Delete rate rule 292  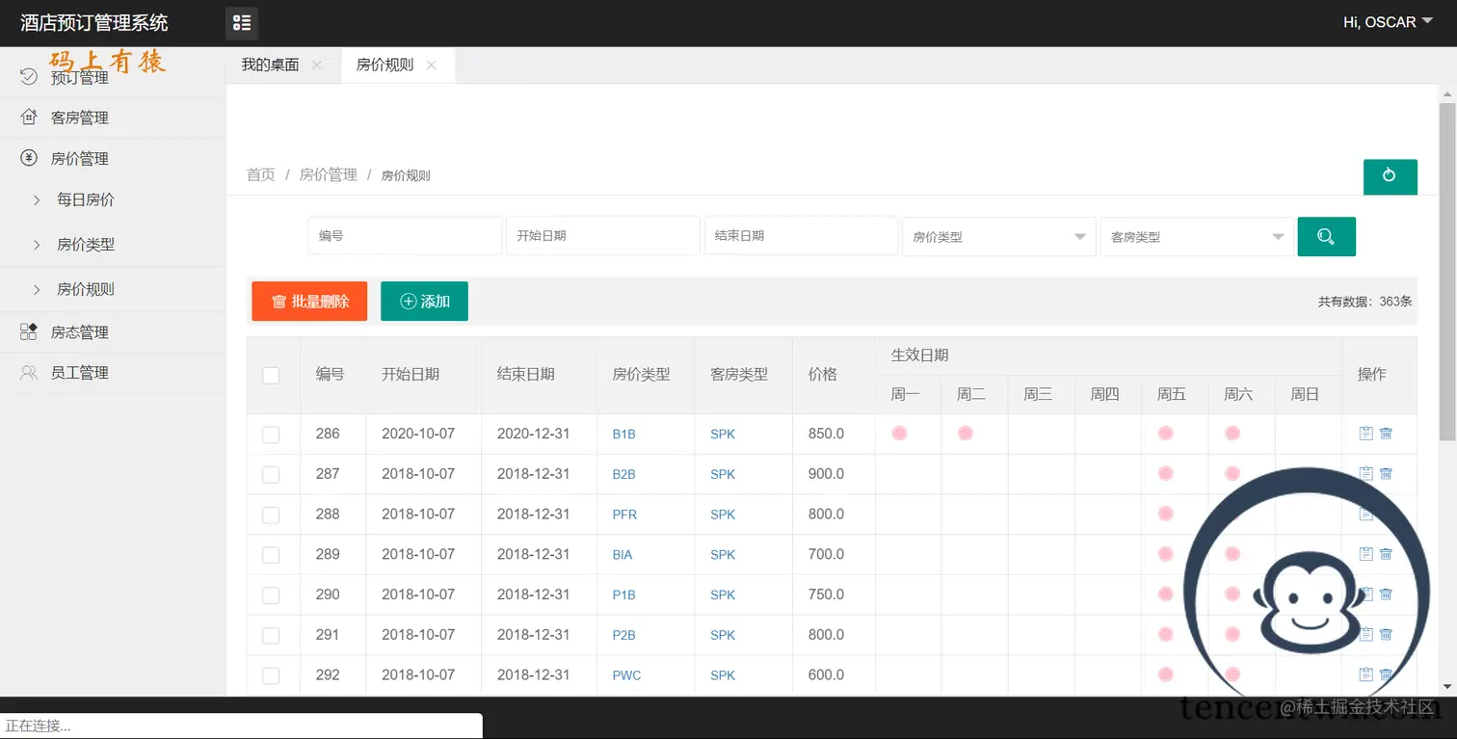click(x=1386, y=674)
